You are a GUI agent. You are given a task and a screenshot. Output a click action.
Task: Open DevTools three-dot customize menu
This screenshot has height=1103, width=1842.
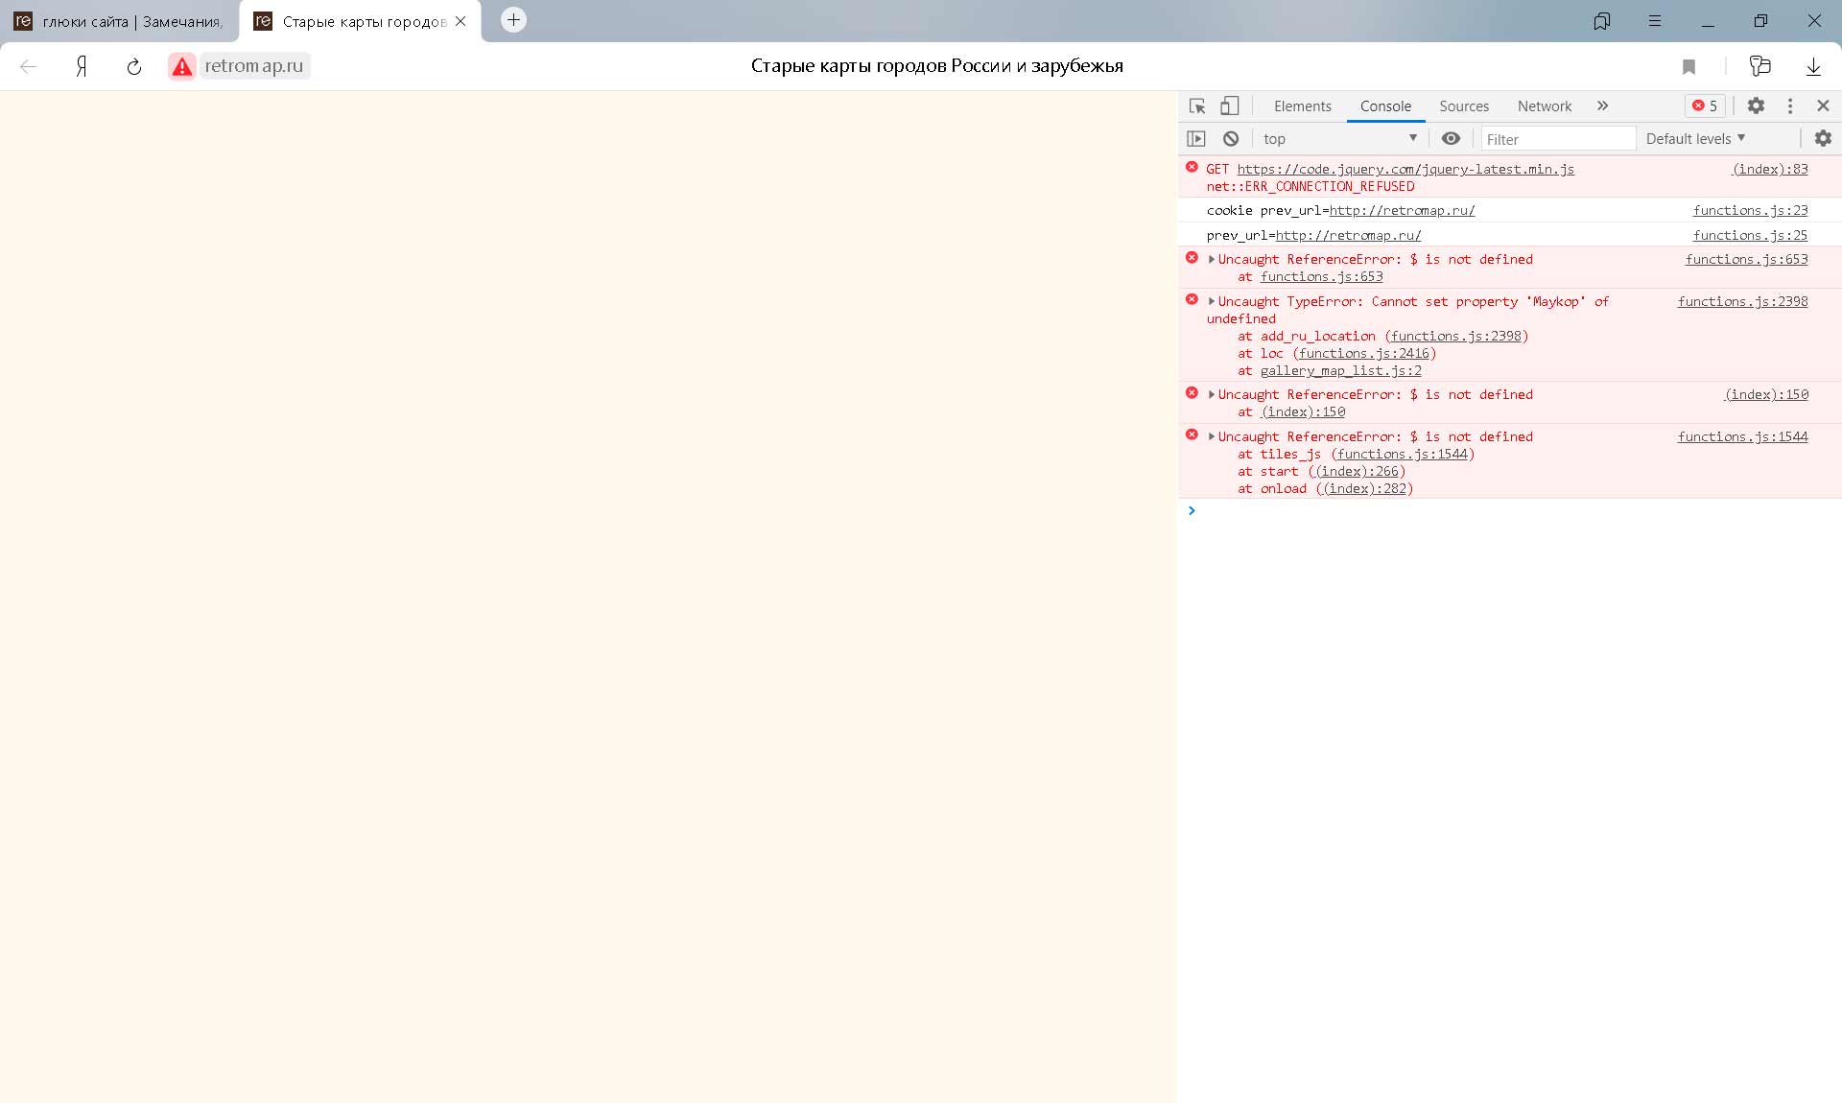click(1789, 106)
